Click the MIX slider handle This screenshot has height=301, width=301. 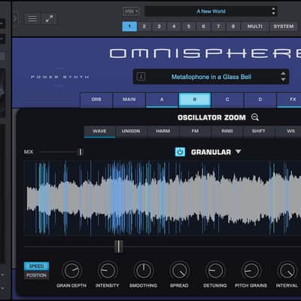pos(81,152)
